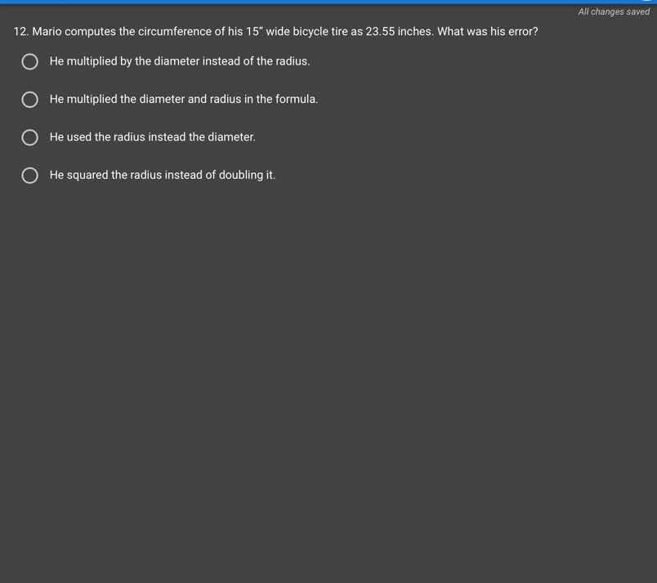Click the question number '12.'
Viewport: 657px width, 583px height.
[x=21, y=31]
